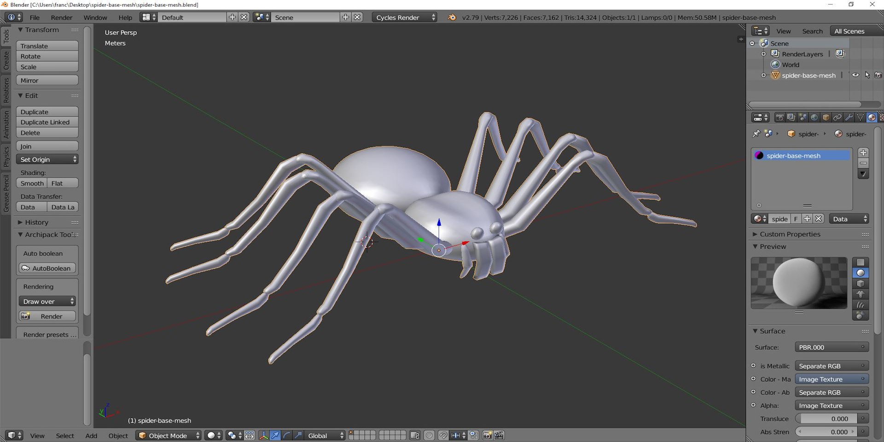884x442 pixels.
Task: Toggle snap magnet in viewport header
Action: (x=443, y=435)
